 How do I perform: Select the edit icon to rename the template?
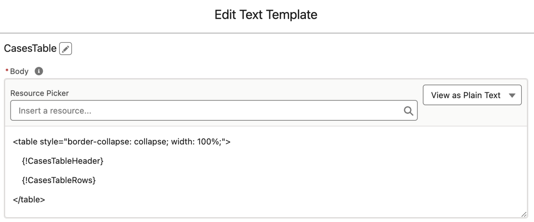click(66, 48)
